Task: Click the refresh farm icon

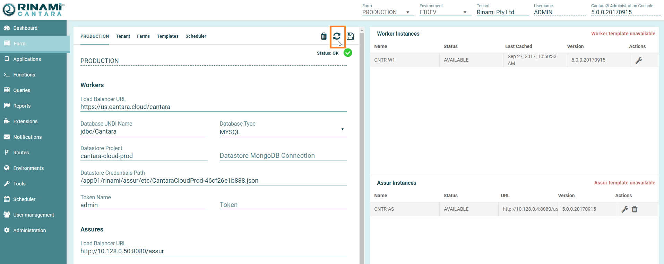Action: [337, 36]
